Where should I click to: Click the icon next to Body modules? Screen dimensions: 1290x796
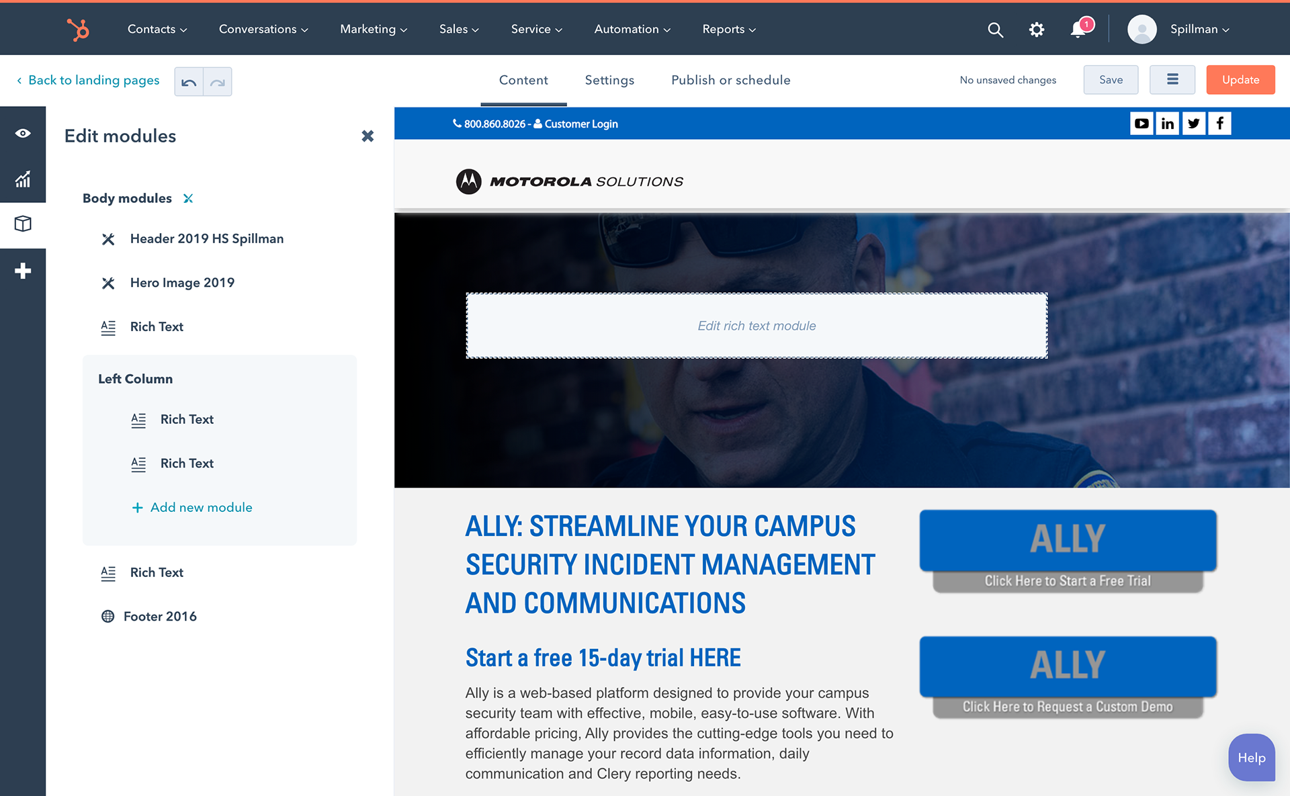click(x=188, y=198)
